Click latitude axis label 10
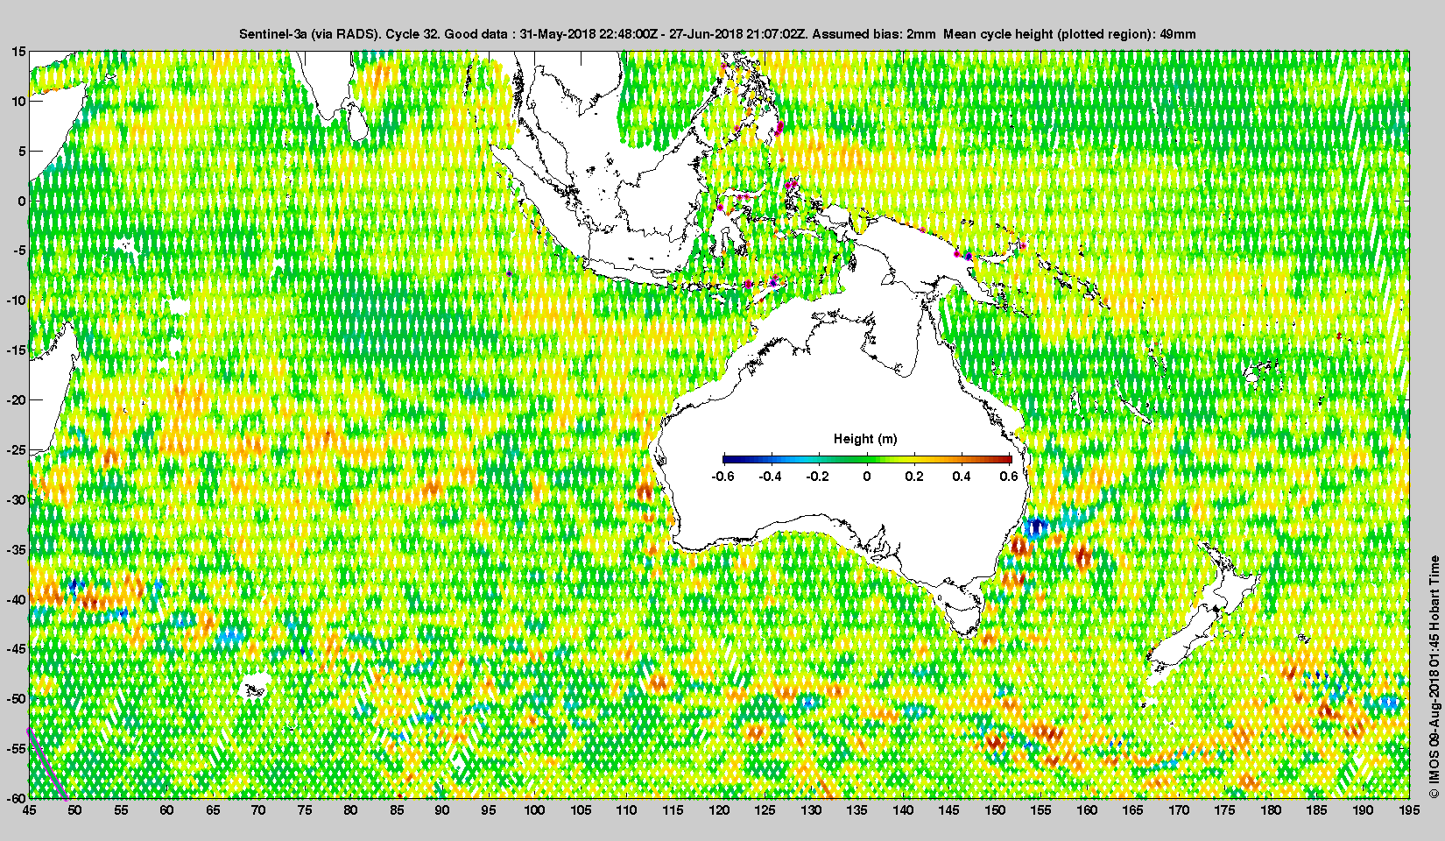Image resolution: width=1445 pixels, height=841 pixels. (19, 102)
